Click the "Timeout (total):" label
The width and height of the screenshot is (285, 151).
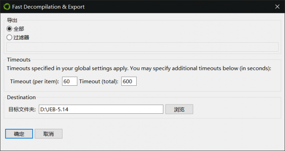point(98,82)
